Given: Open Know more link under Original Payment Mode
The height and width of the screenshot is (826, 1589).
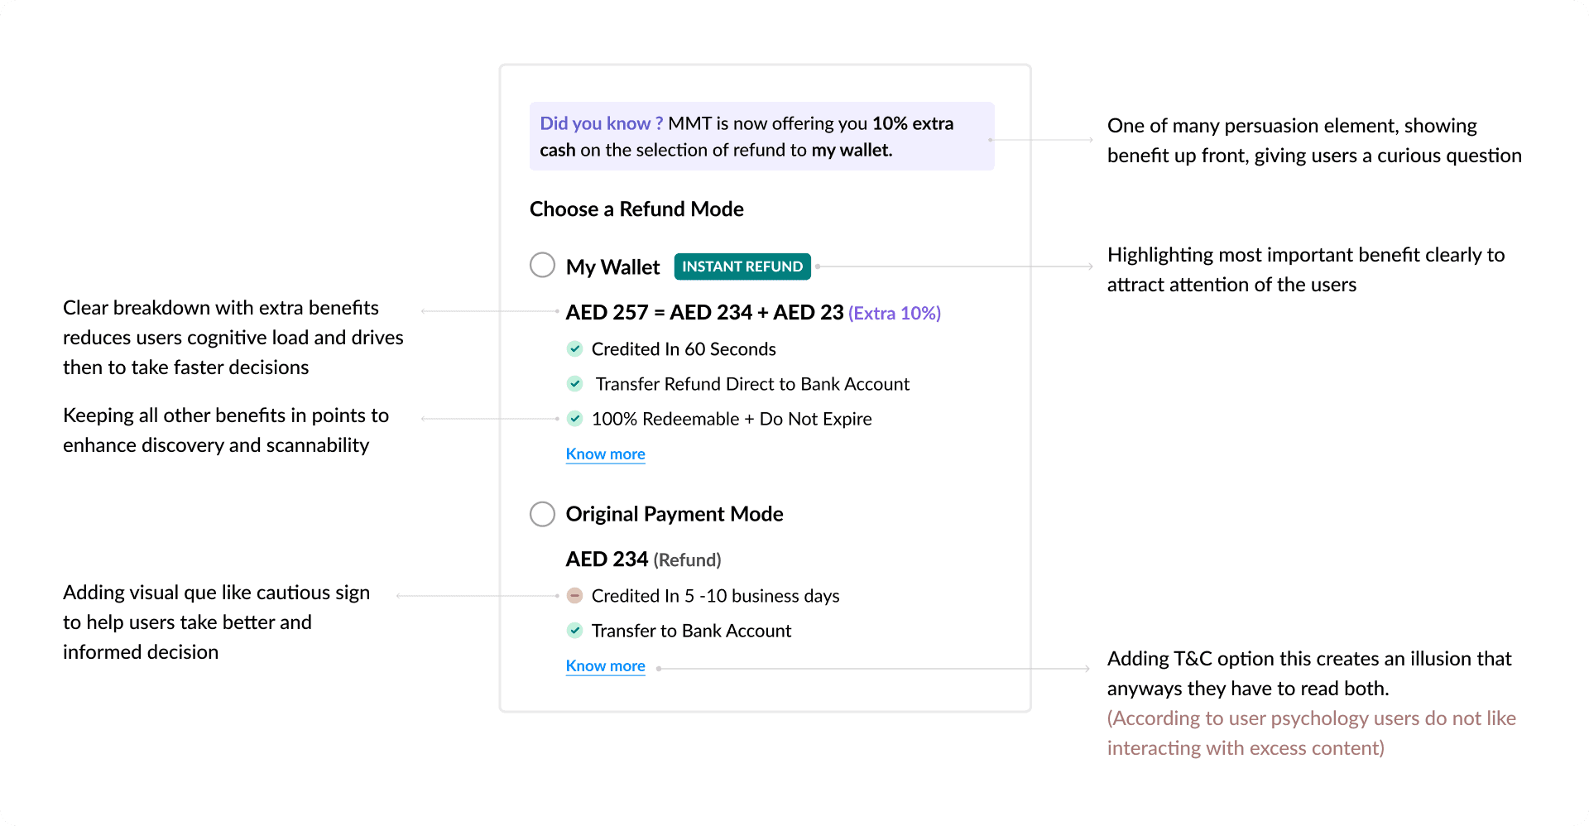Looking at the screenshot, I should click(605, 665).
